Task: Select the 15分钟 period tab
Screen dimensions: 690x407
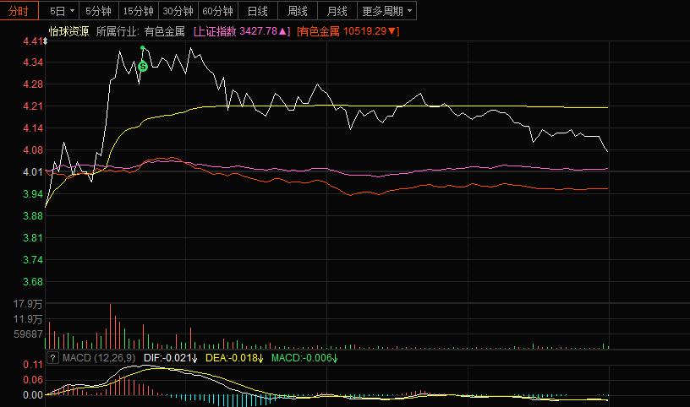Action: pyautogui.click(x=138, y=11)
